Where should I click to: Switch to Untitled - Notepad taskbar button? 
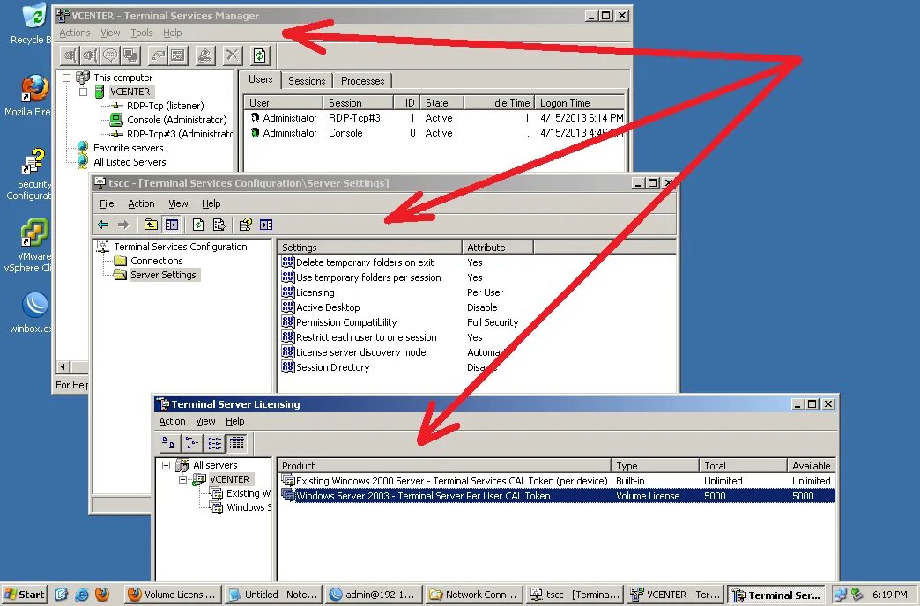pyautogui.click(x=274, y=595)
